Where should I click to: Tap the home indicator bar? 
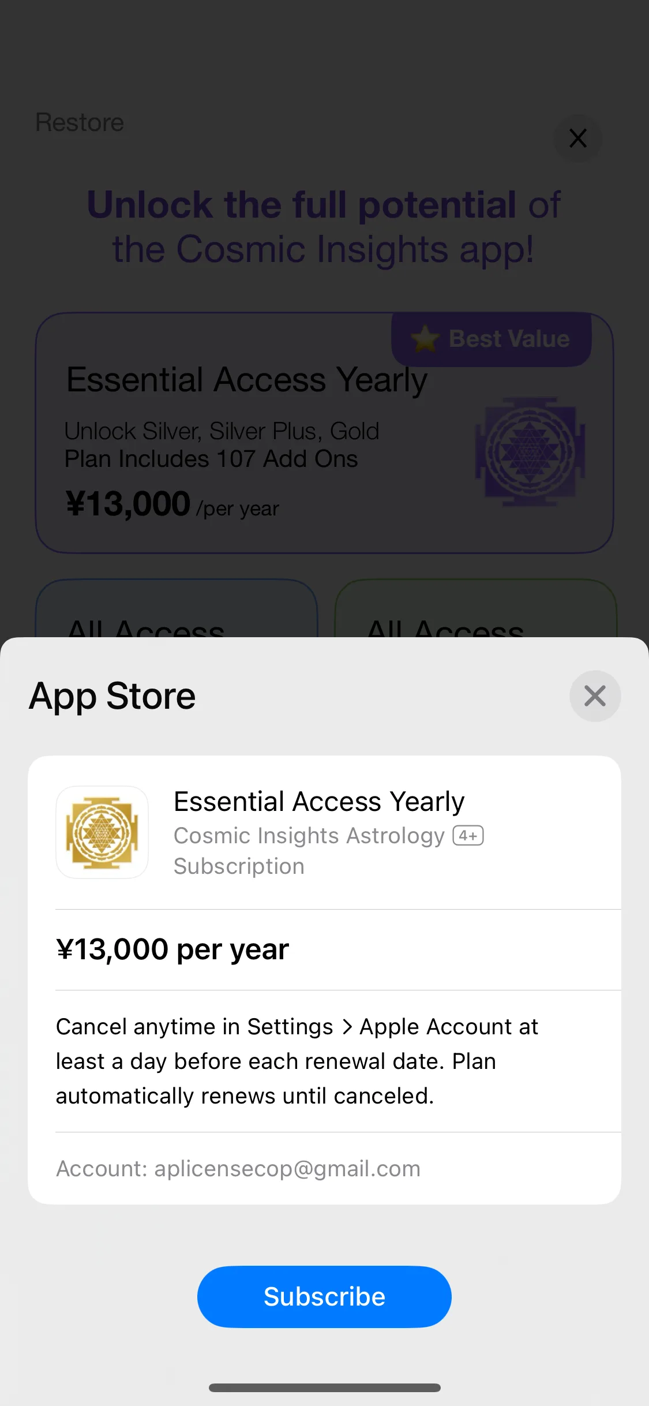(x=324, y=1388)
